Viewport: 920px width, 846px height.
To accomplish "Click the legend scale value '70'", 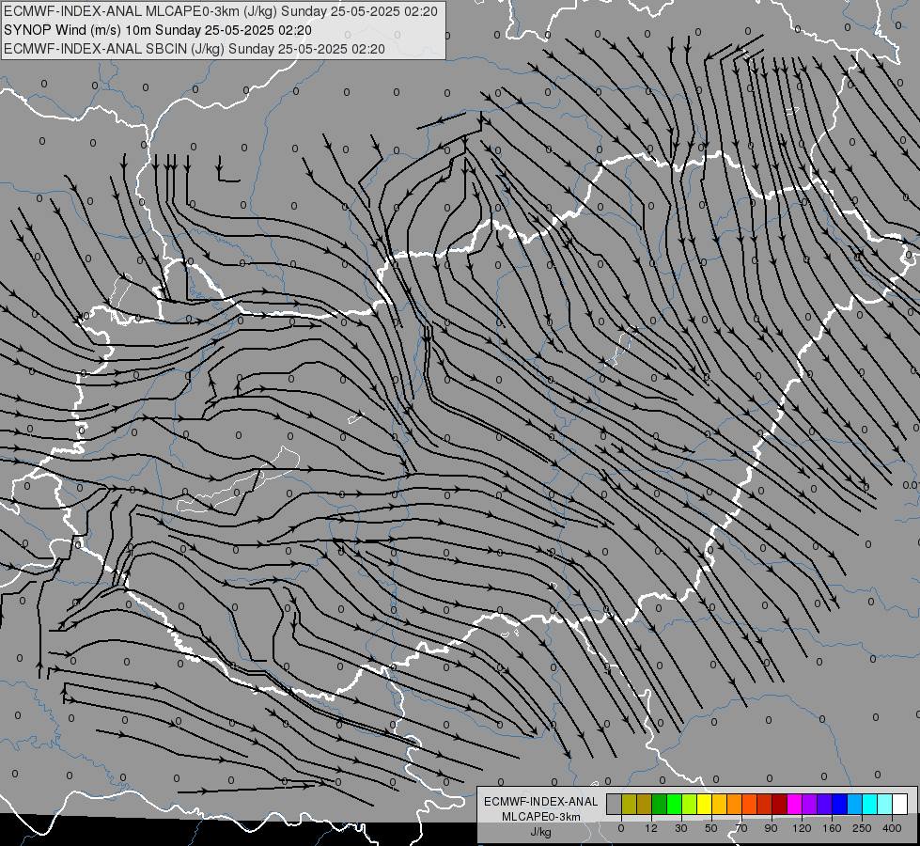I will [x=741, y=828].
